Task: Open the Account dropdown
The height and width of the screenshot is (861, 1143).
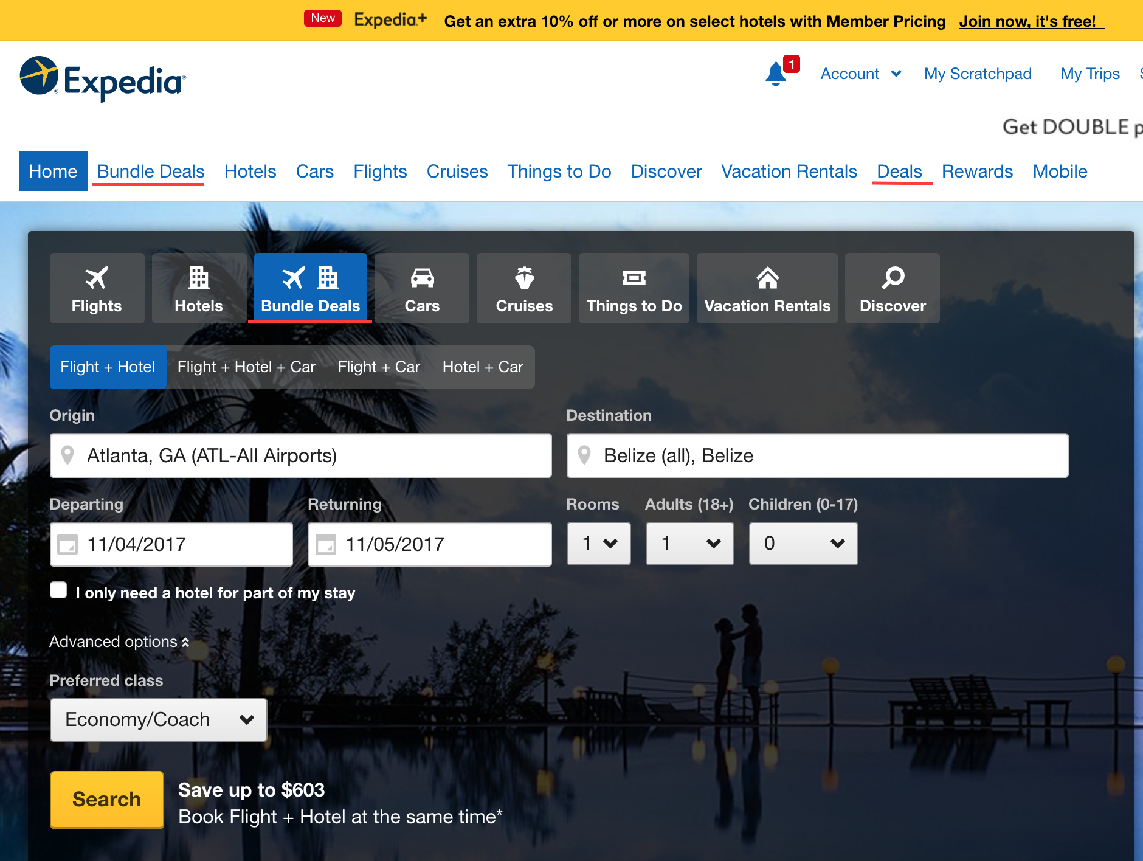Action: 860,74
